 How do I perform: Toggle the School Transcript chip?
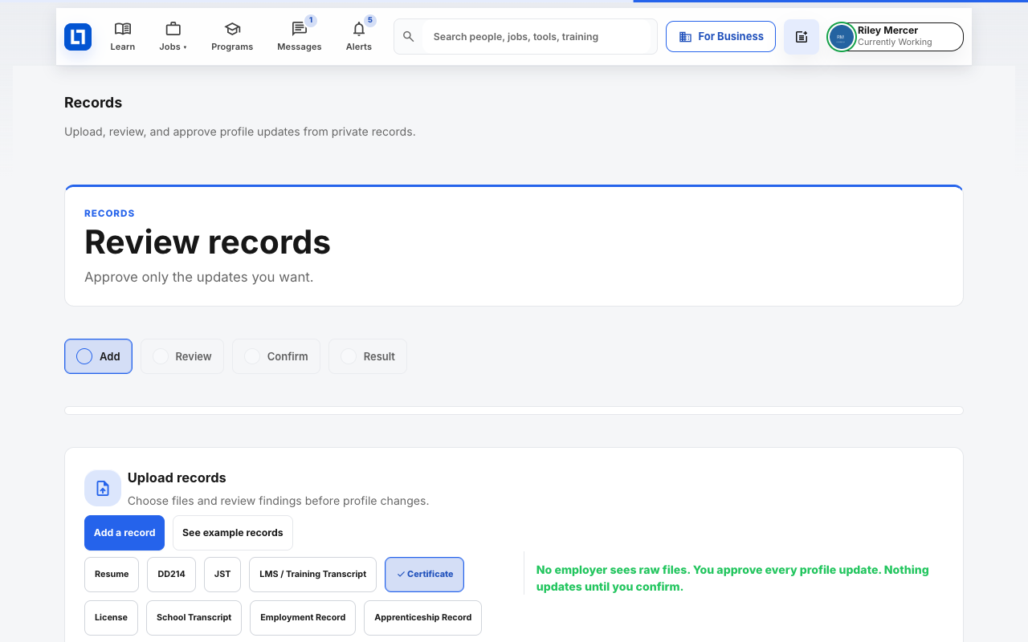(x=194, y=618)
